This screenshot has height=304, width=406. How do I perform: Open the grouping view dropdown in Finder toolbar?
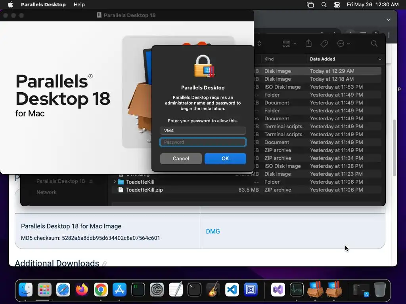289,44
